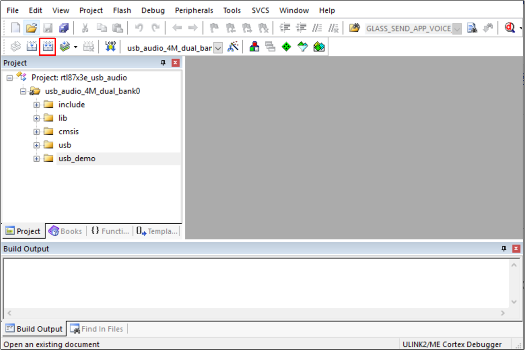Pin the Build Output panel

[x=504, y=248]
